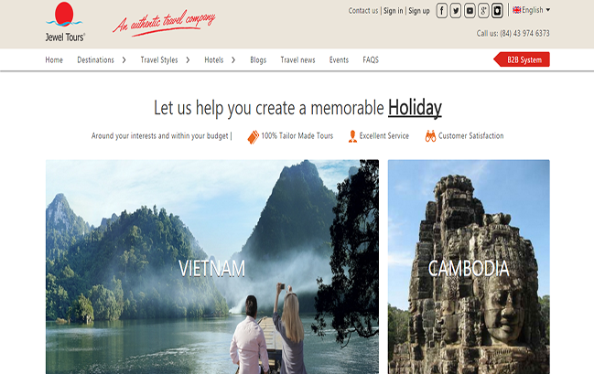
Task: Open the Instagram social icon
Action: pyautogui.click(x=497, y=11)
